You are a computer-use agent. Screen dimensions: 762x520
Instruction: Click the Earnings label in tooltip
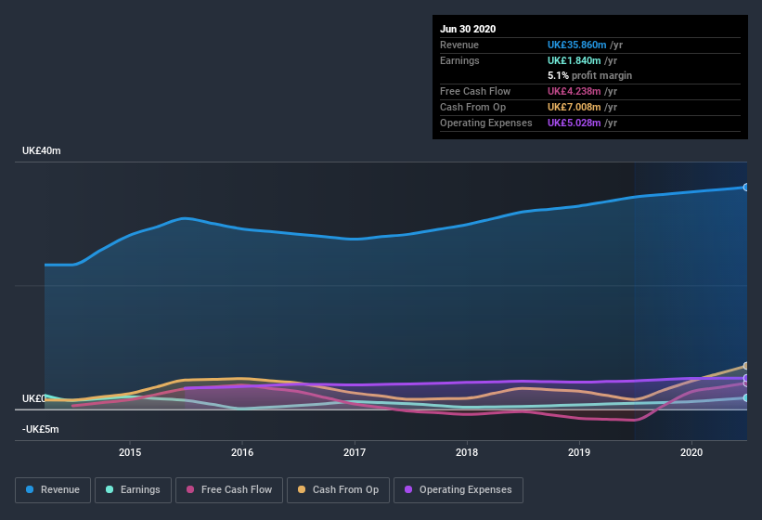(x=459, y=60)
